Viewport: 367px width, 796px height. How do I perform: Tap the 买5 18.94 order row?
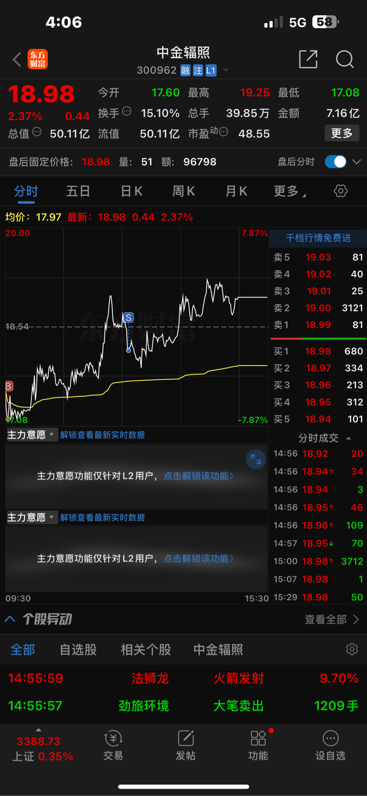318,419
